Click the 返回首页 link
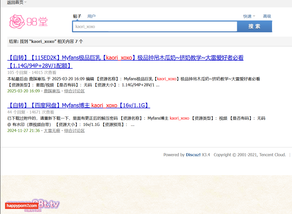 pyautogui.click(x=15, y=3)
